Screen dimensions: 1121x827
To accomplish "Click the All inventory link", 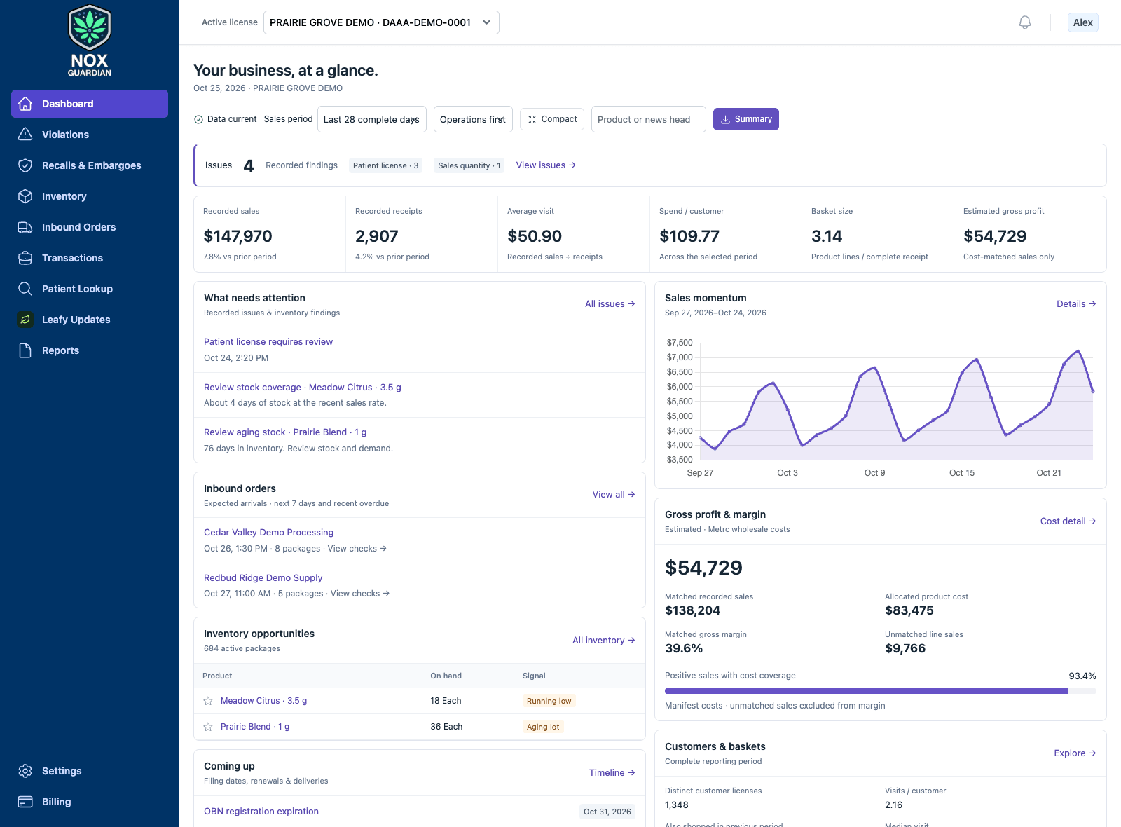I will tap(603, 640).
